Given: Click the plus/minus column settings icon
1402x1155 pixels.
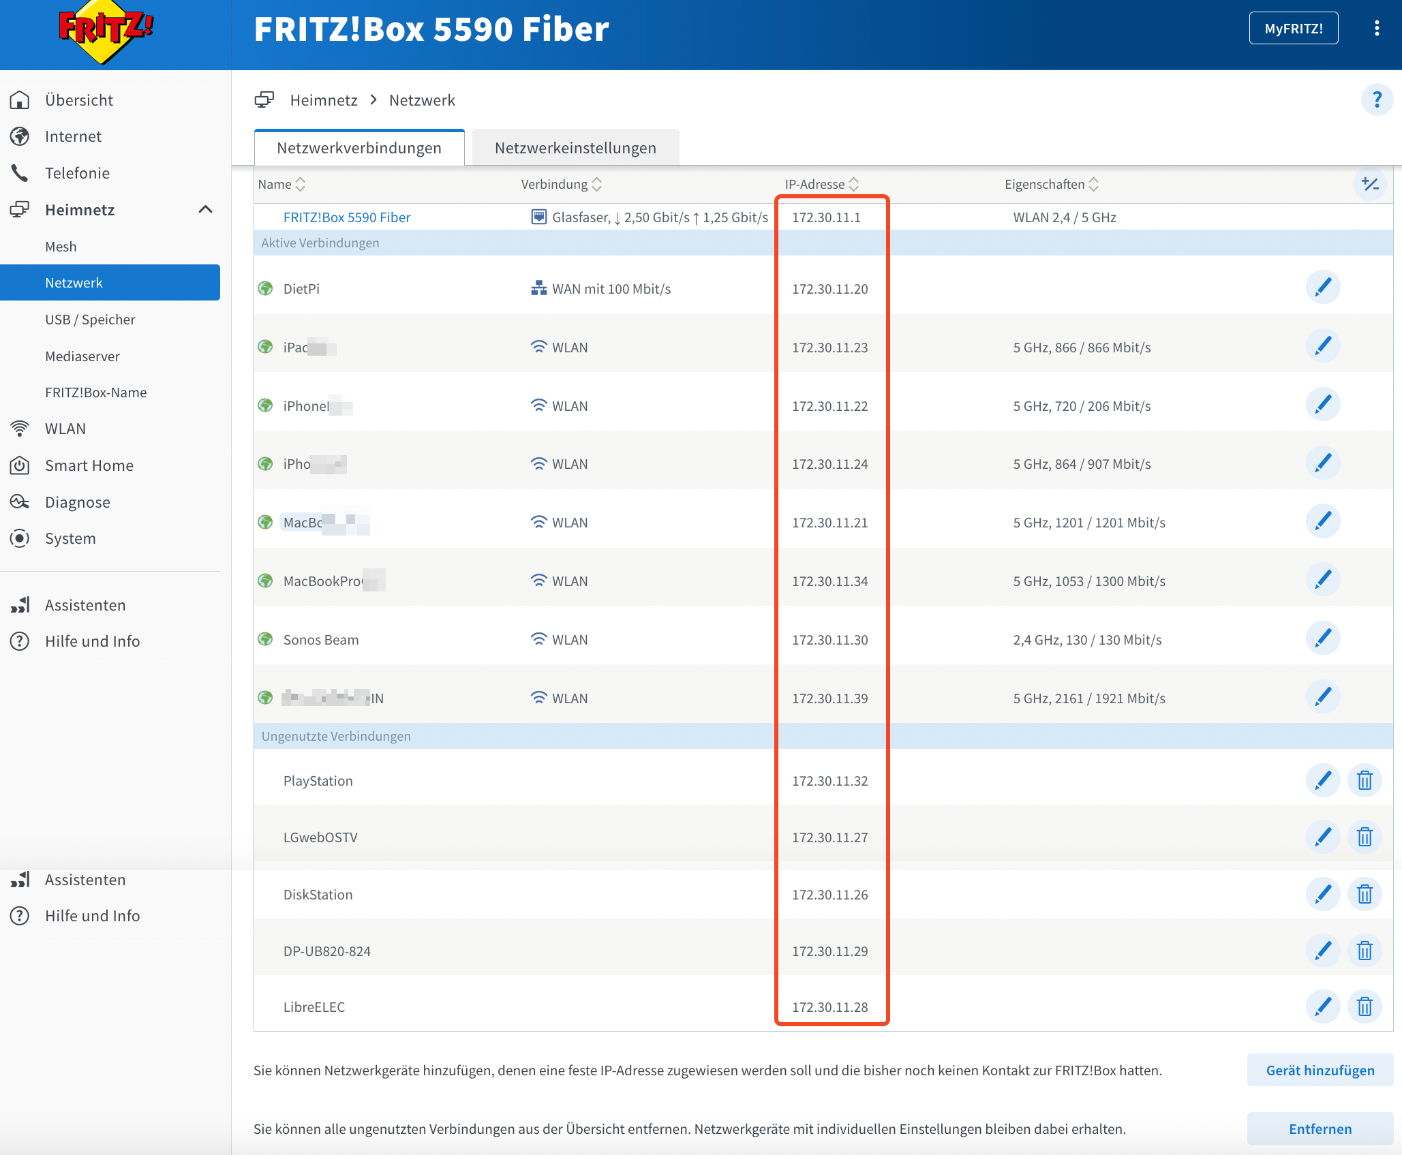Looking at the screenshot, I should point(1369,184).
